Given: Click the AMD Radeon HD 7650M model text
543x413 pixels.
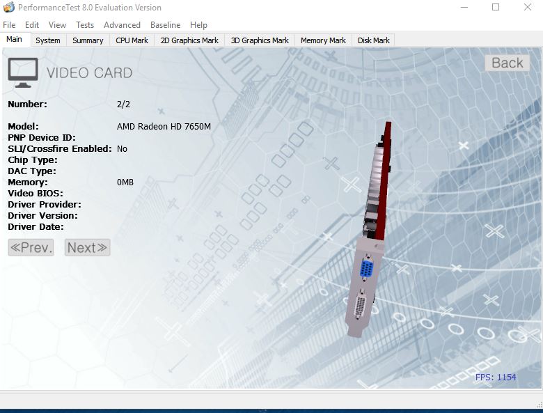Looking at the screenshot, I should pos(164,127).
